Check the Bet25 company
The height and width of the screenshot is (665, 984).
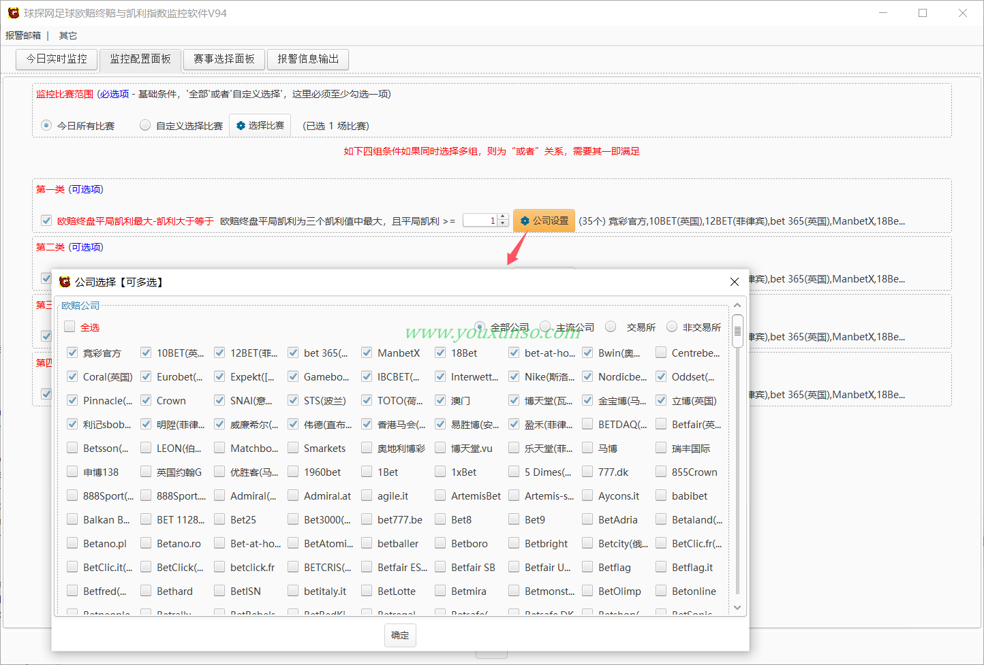point(219,519)
